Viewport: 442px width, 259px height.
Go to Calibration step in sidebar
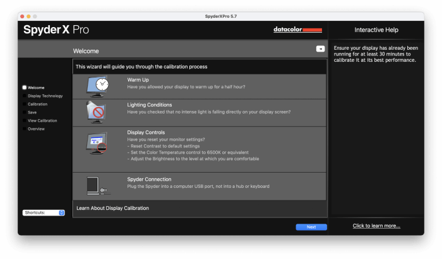(37, 104)
